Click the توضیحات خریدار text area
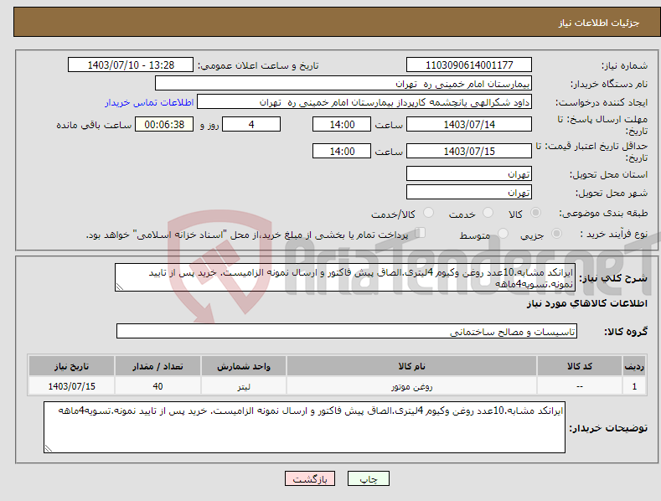Image resolution: width=661 pixels, height=501 pixels. pyautogui.click(x=304, y=427)
